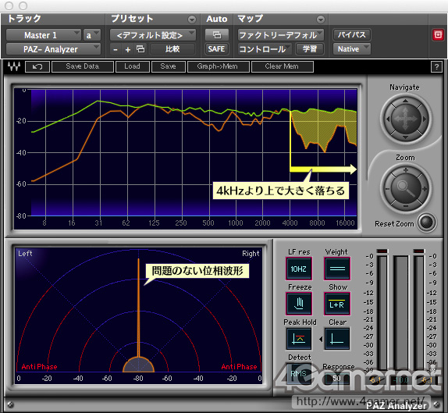Click the 1000 frequency axis label
448x413 pixels.
(x=236, y=223)
